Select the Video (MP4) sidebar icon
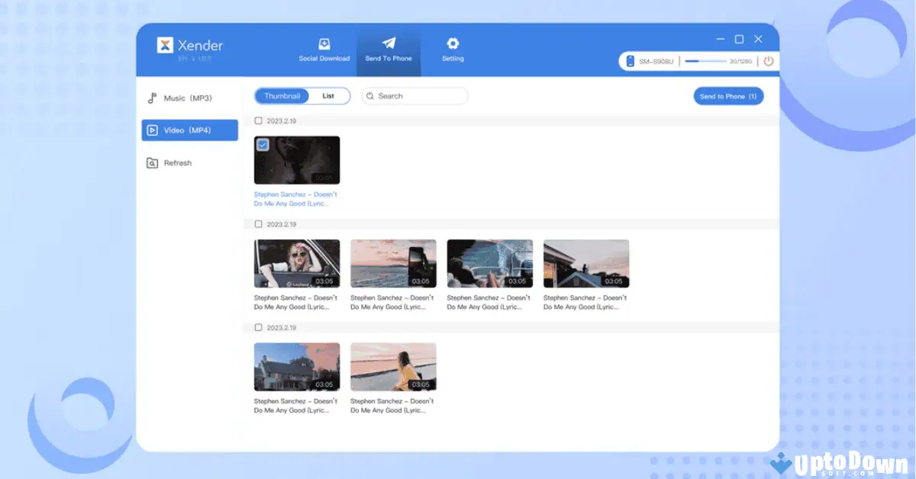The width and height of the screenshot is (916, 479). 151,130
